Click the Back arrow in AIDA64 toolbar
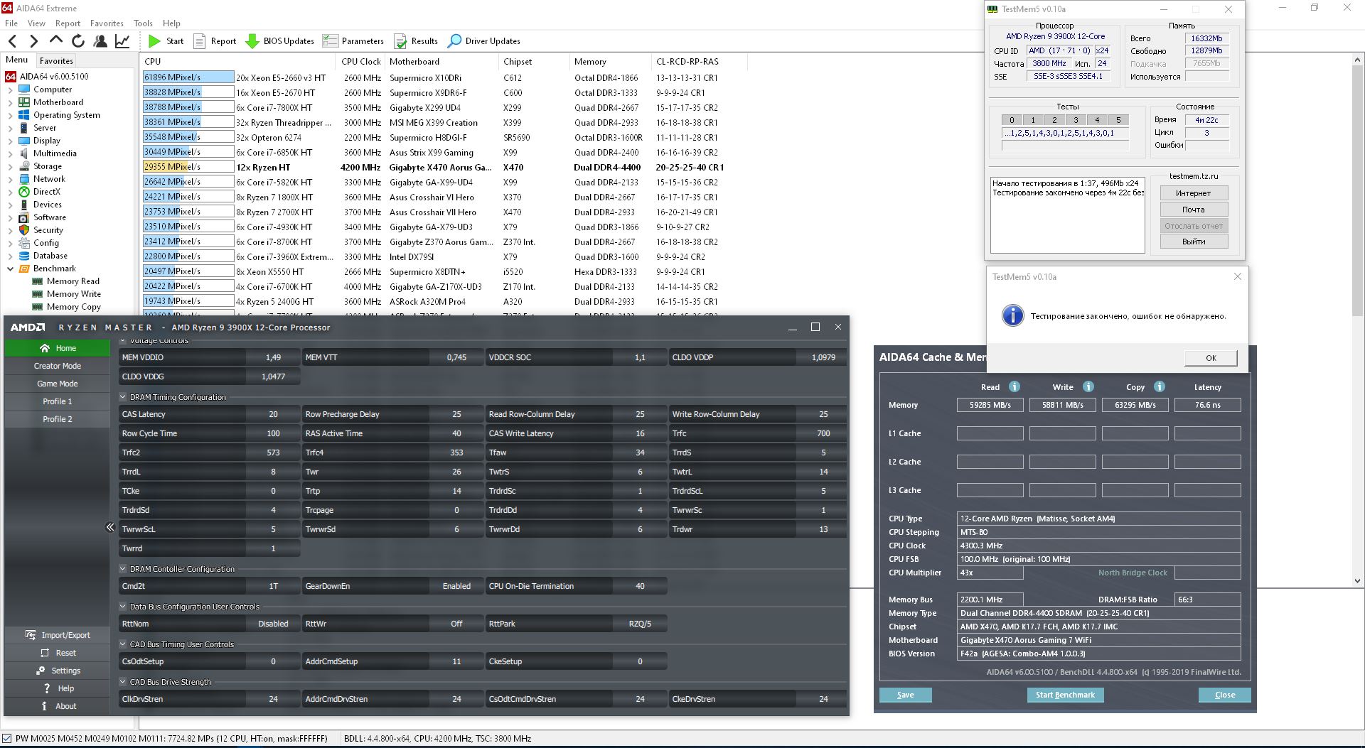This screenshot has height=748, width=1365. (x=12, y=41)
